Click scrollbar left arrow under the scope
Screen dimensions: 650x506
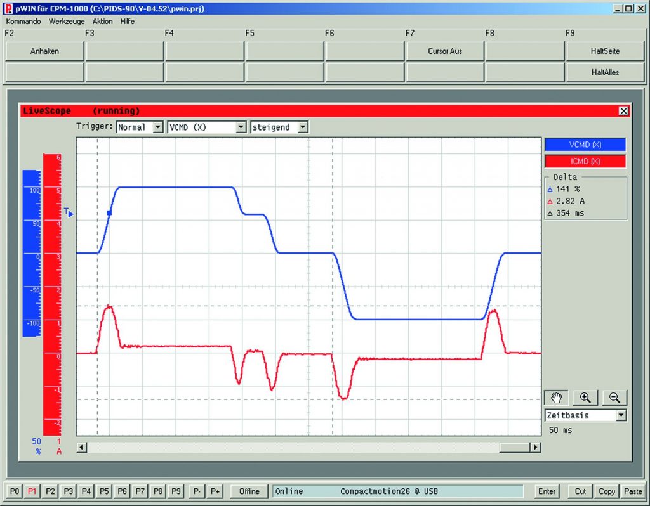(x=81, y=448)
